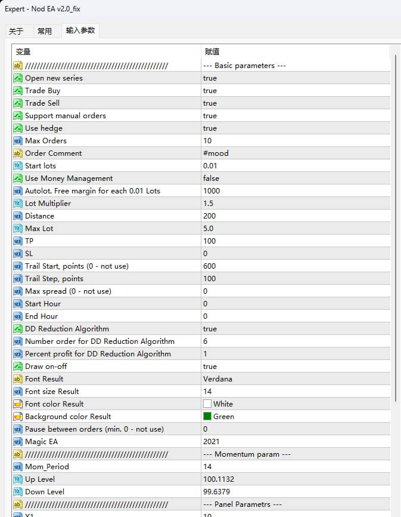The image size is (401, 517).
Task: Click the Green background color swatch
Action: tap(207, 417)
